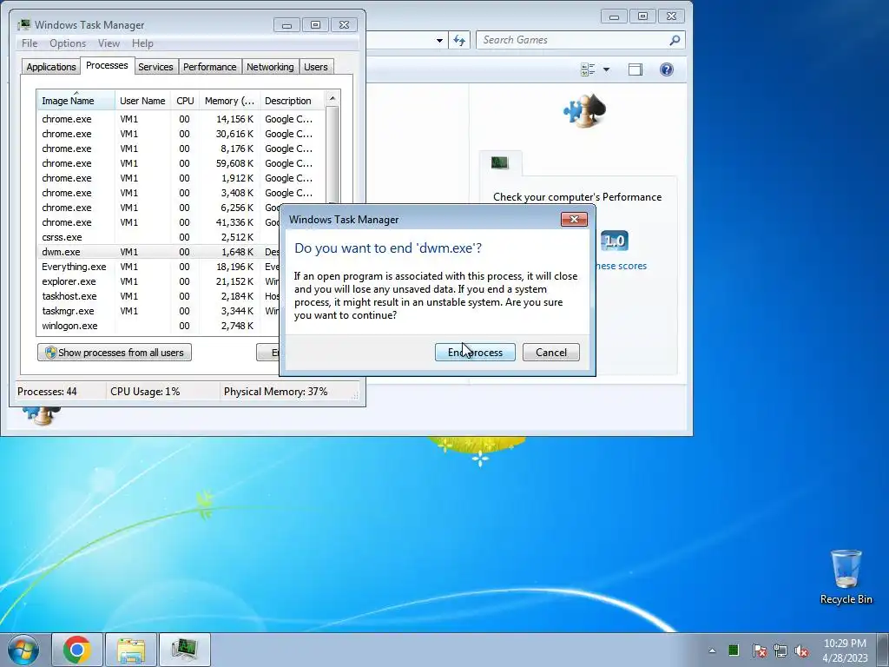889x667 pixels.
Task: Open the Options menu in Task Manager
Action: tap(68, 43)
